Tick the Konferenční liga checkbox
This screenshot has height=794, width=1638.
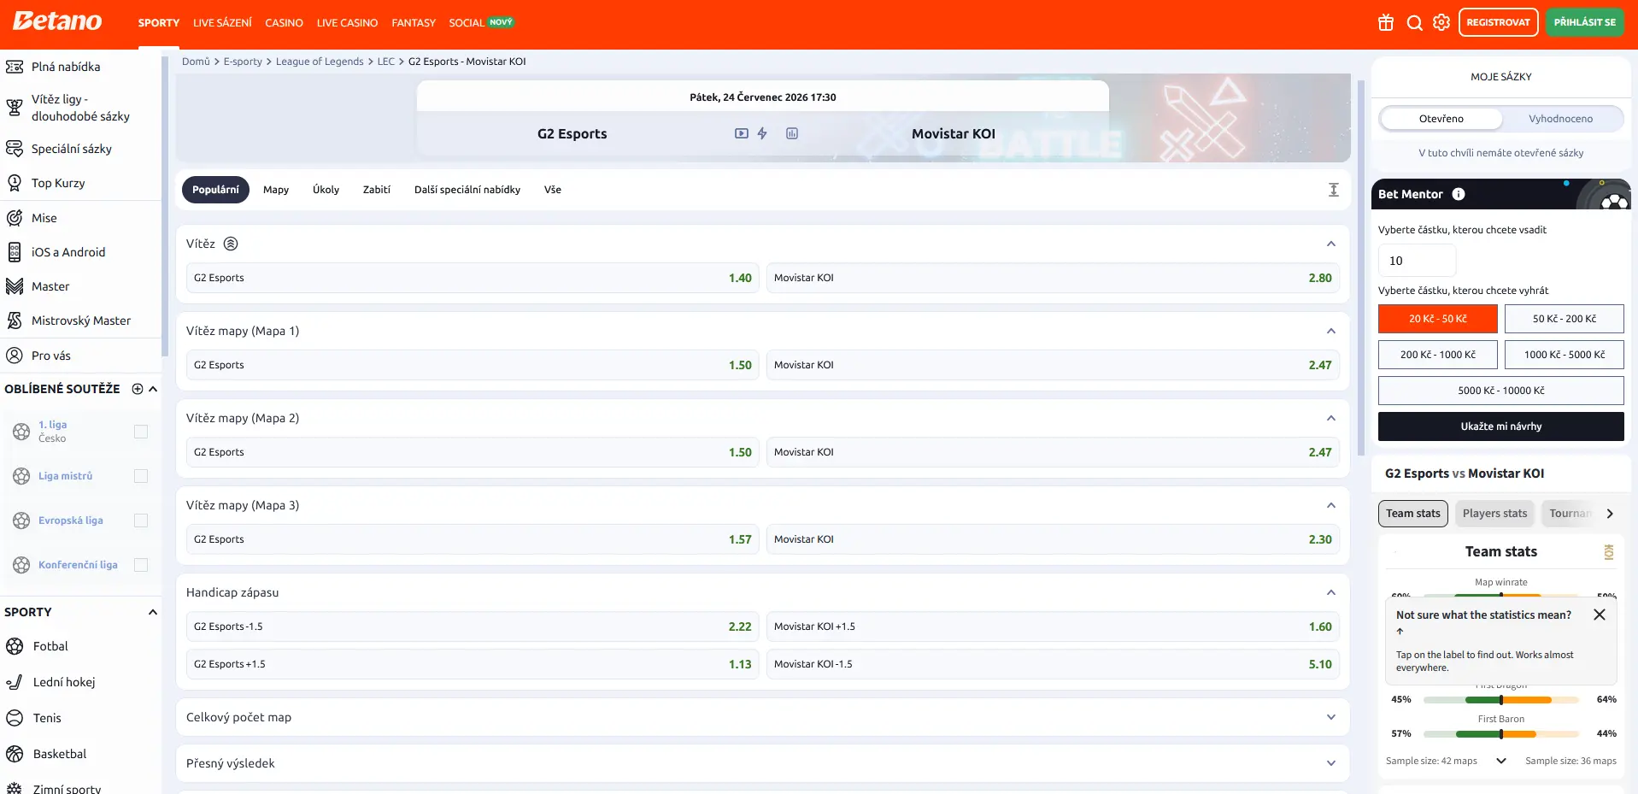pyautogui.click(x=141, y=565)
